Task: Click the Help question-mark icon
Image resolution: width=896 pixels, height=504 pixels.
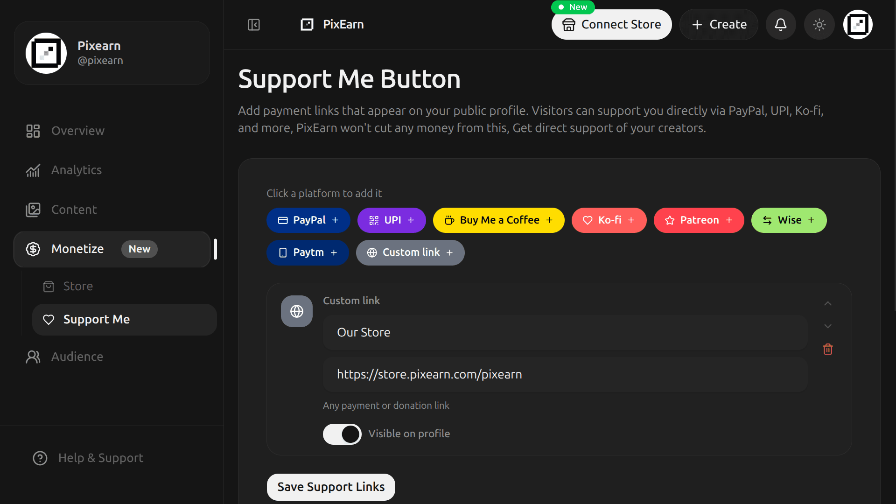Action: coord(40,458)
